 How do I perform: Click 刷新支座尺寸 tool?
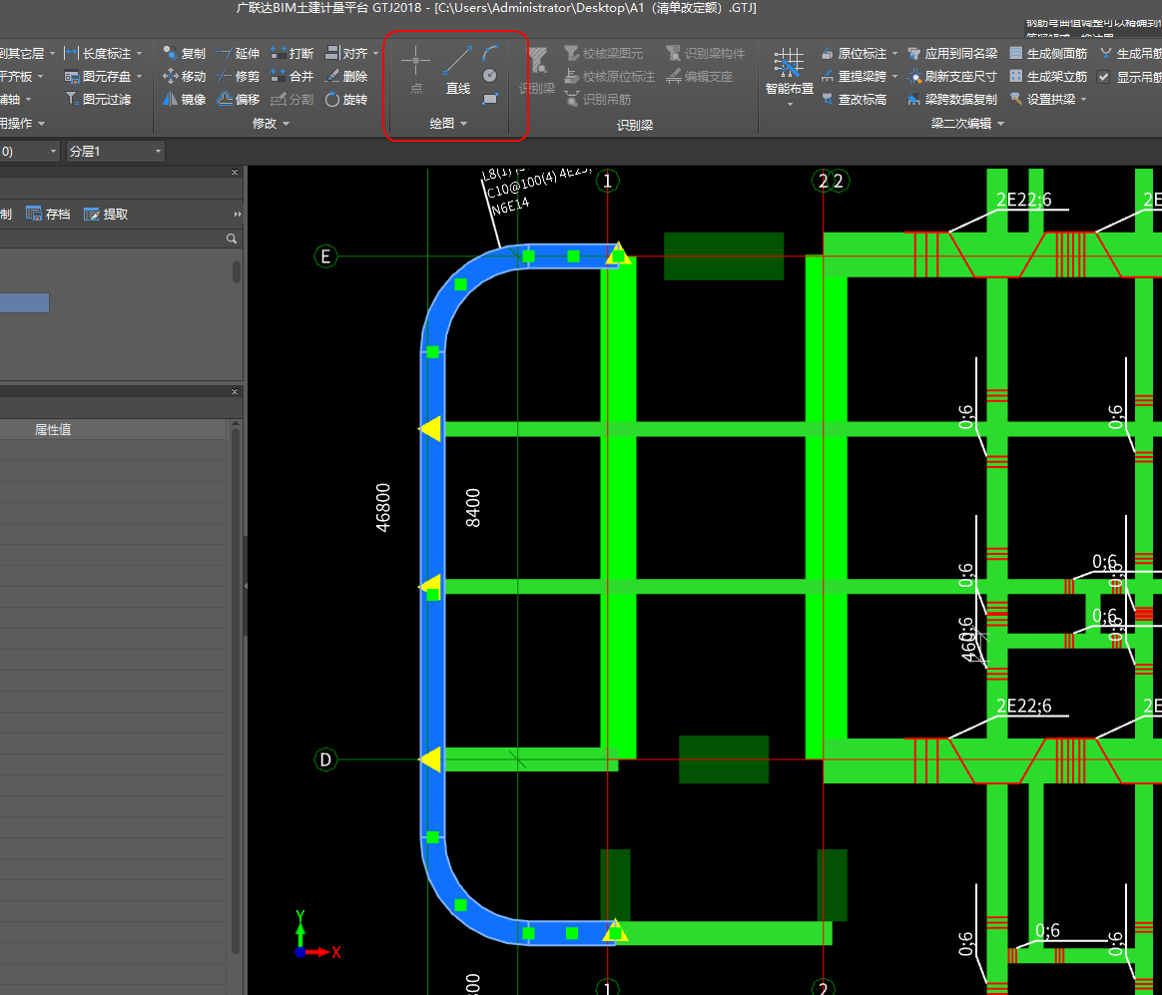pos(953,76)
